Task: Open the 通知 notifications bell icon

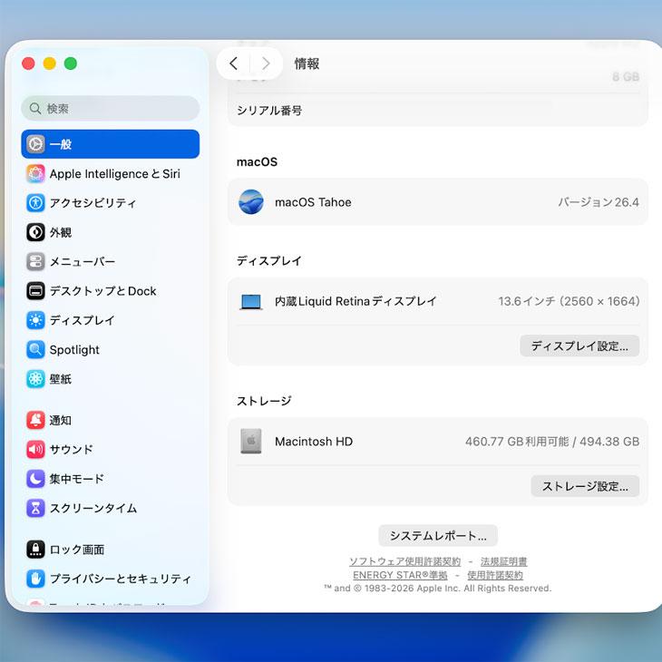Action: (35, 420)
